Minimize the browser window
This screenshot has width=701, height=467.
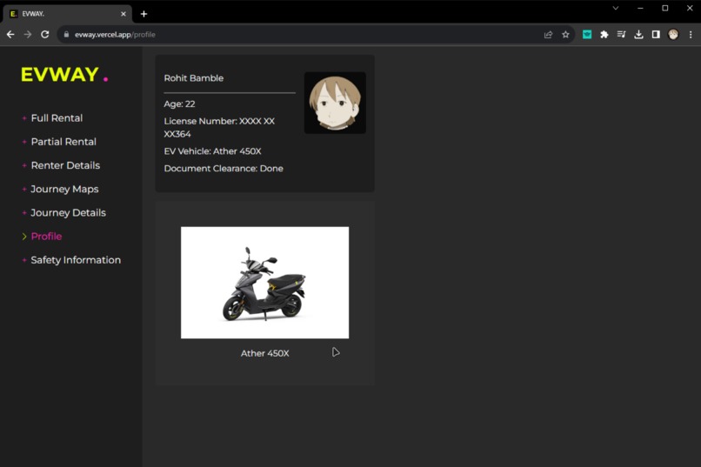click(640, 8)
